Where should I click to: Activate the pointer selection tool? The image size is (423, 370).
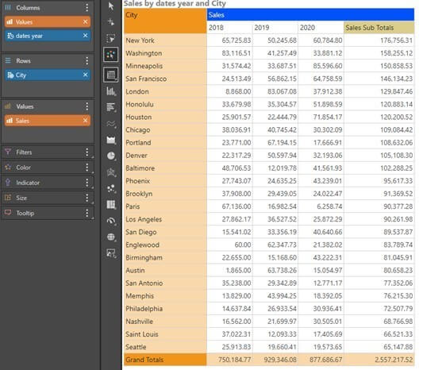[x=111, y=6]
